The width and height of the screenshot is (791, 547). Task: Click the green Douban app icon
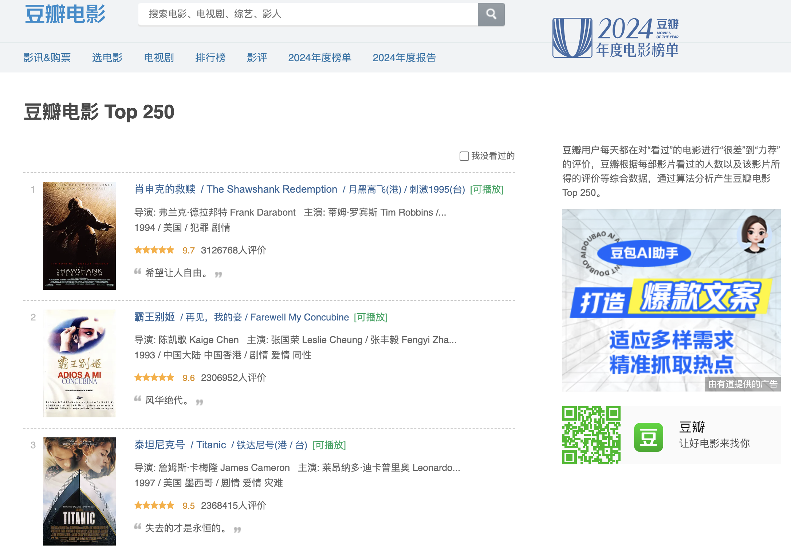(x=648, y=437)
